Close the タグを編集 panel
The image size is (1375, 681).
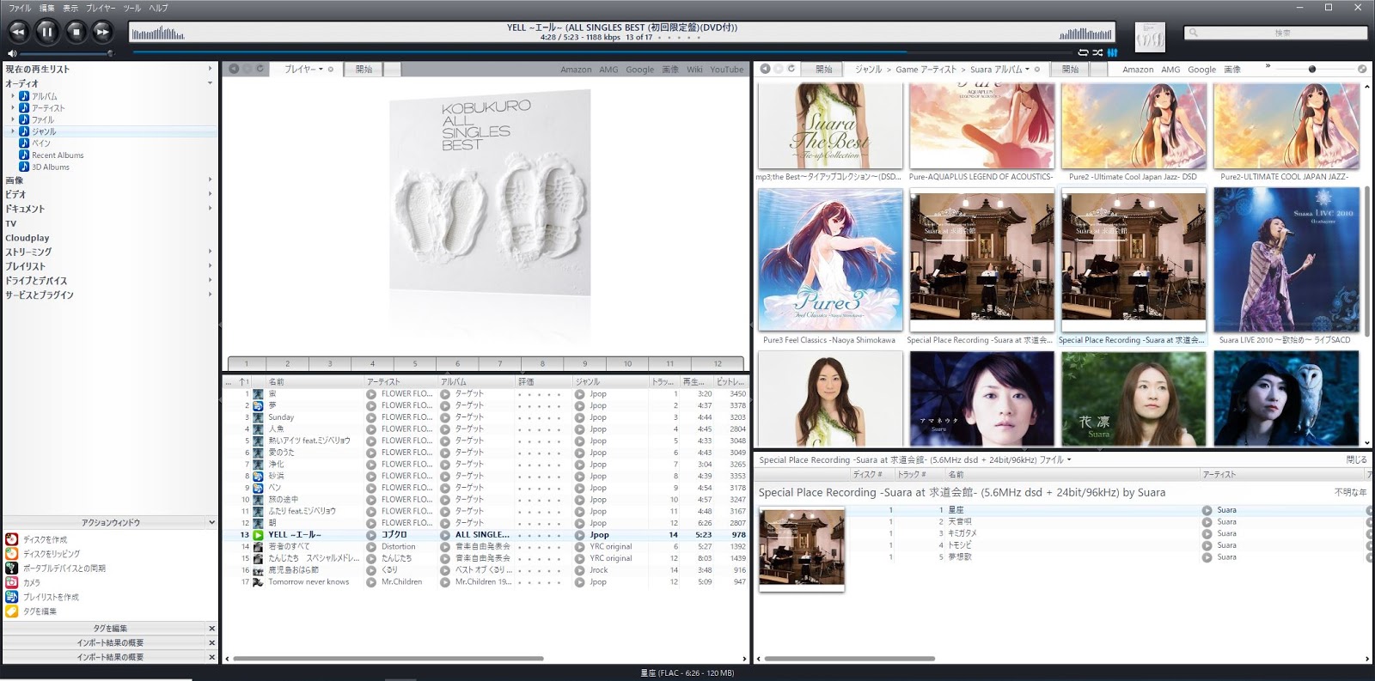(x=211, y=629)
